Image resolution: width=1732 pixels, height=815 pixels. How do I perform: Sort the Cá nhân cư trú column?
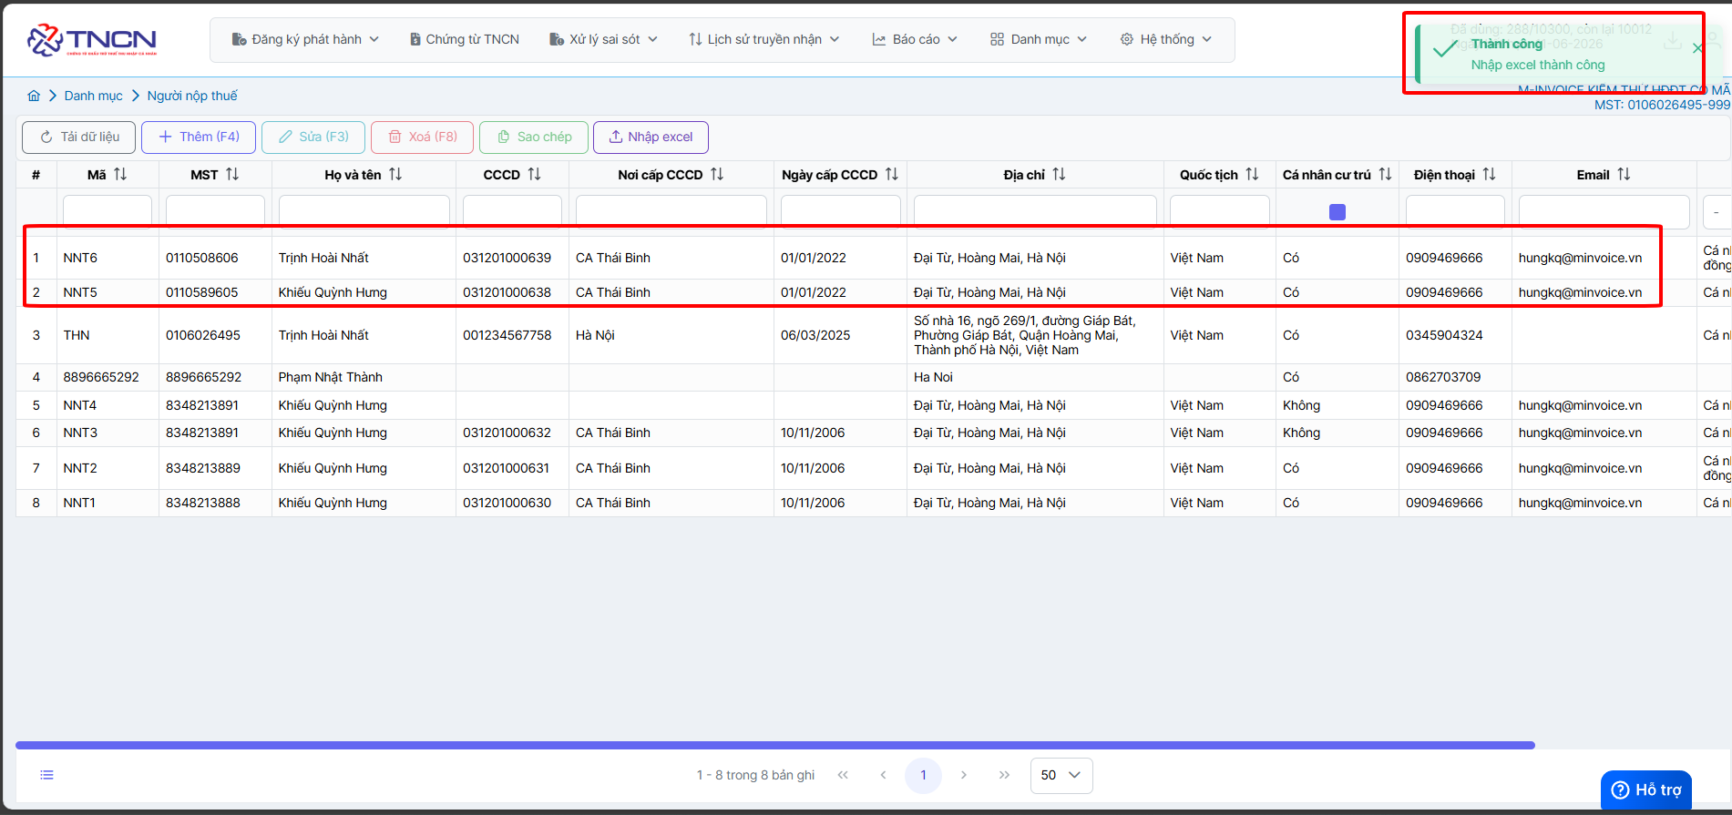pos(1385,174)
